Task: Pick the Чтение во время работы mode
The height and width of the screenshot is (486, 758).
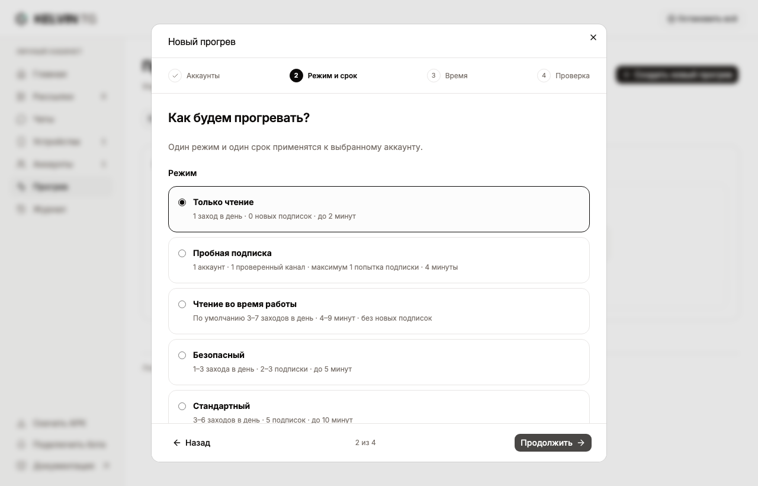Action: [379, 311]
